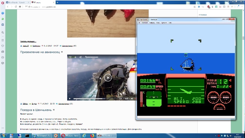Switch to Opera taskbar button
Screen dimensions: 245x138
point(70,135)
